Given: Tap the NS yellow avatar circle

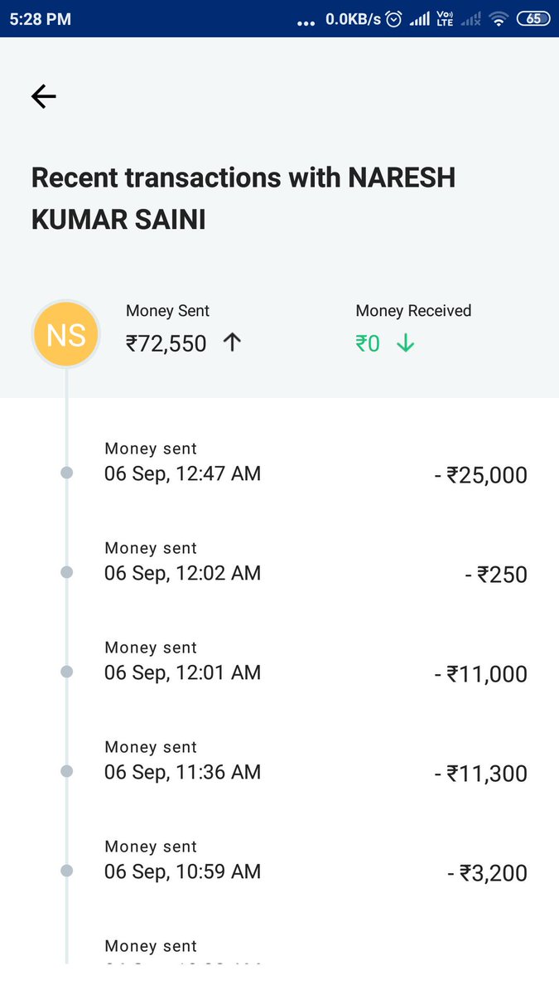Looking at the screenshot, I should pyautogui.click(x=66, y=335).
